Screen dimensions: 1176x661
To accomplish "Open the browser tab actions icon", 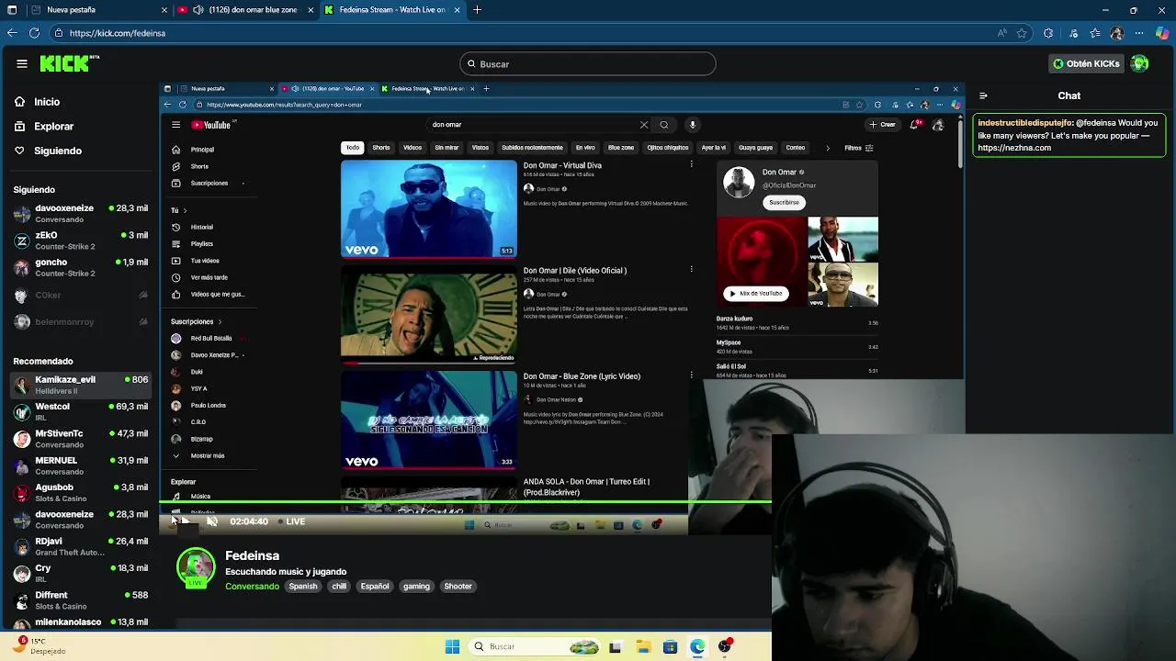I will (x=11, y=10).
